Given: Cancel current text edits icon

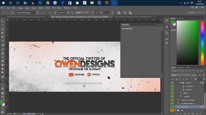Looking at the screenshot, I should coord(125,13).
